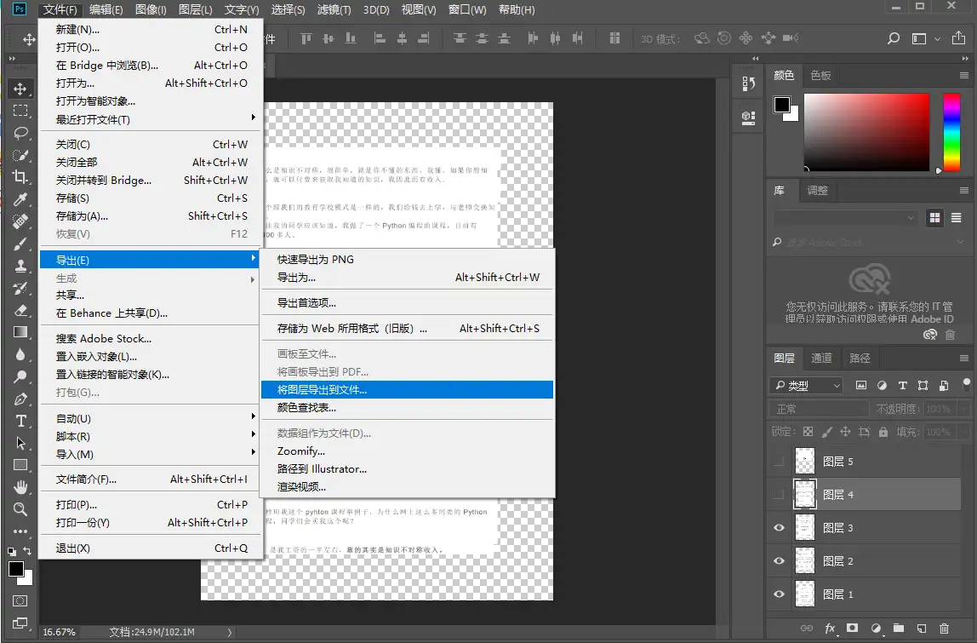Screen dimensions: 977x643
Task: Select the Horizontal Type tool
Action: [20, 421]
